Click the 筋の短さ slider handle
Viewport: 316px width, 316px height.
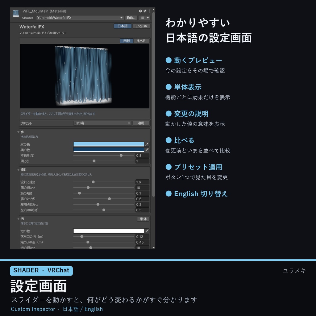(80, 193)
